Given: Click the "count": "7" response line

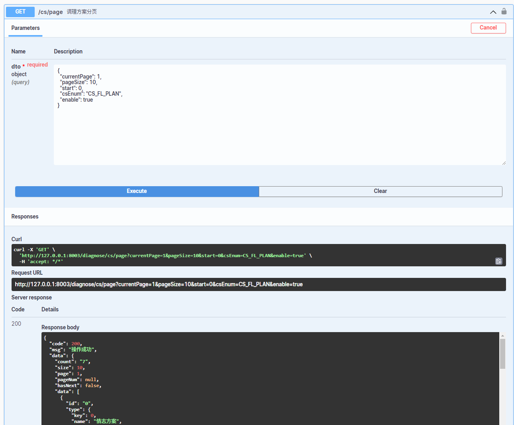Looking at the screenshot, I should click(73, 362).
